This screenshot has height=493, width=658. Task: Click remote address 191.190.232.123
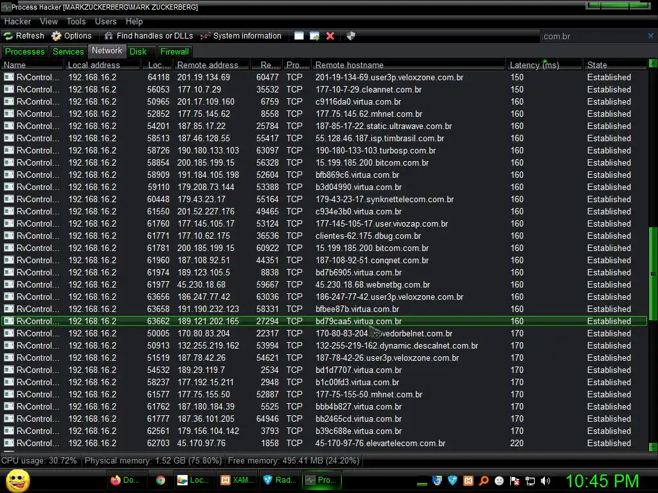[208, 309]
